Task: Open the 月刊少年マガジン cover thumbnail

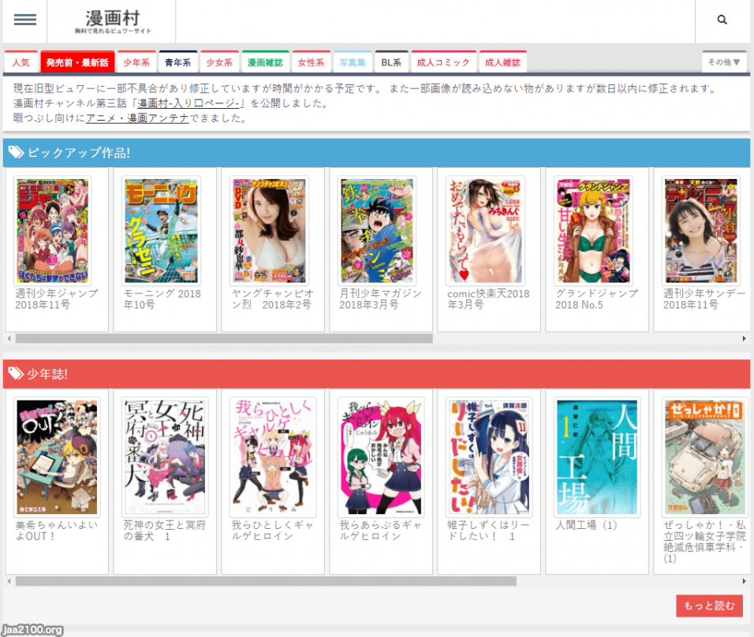Action: click(x=377, y=231)
